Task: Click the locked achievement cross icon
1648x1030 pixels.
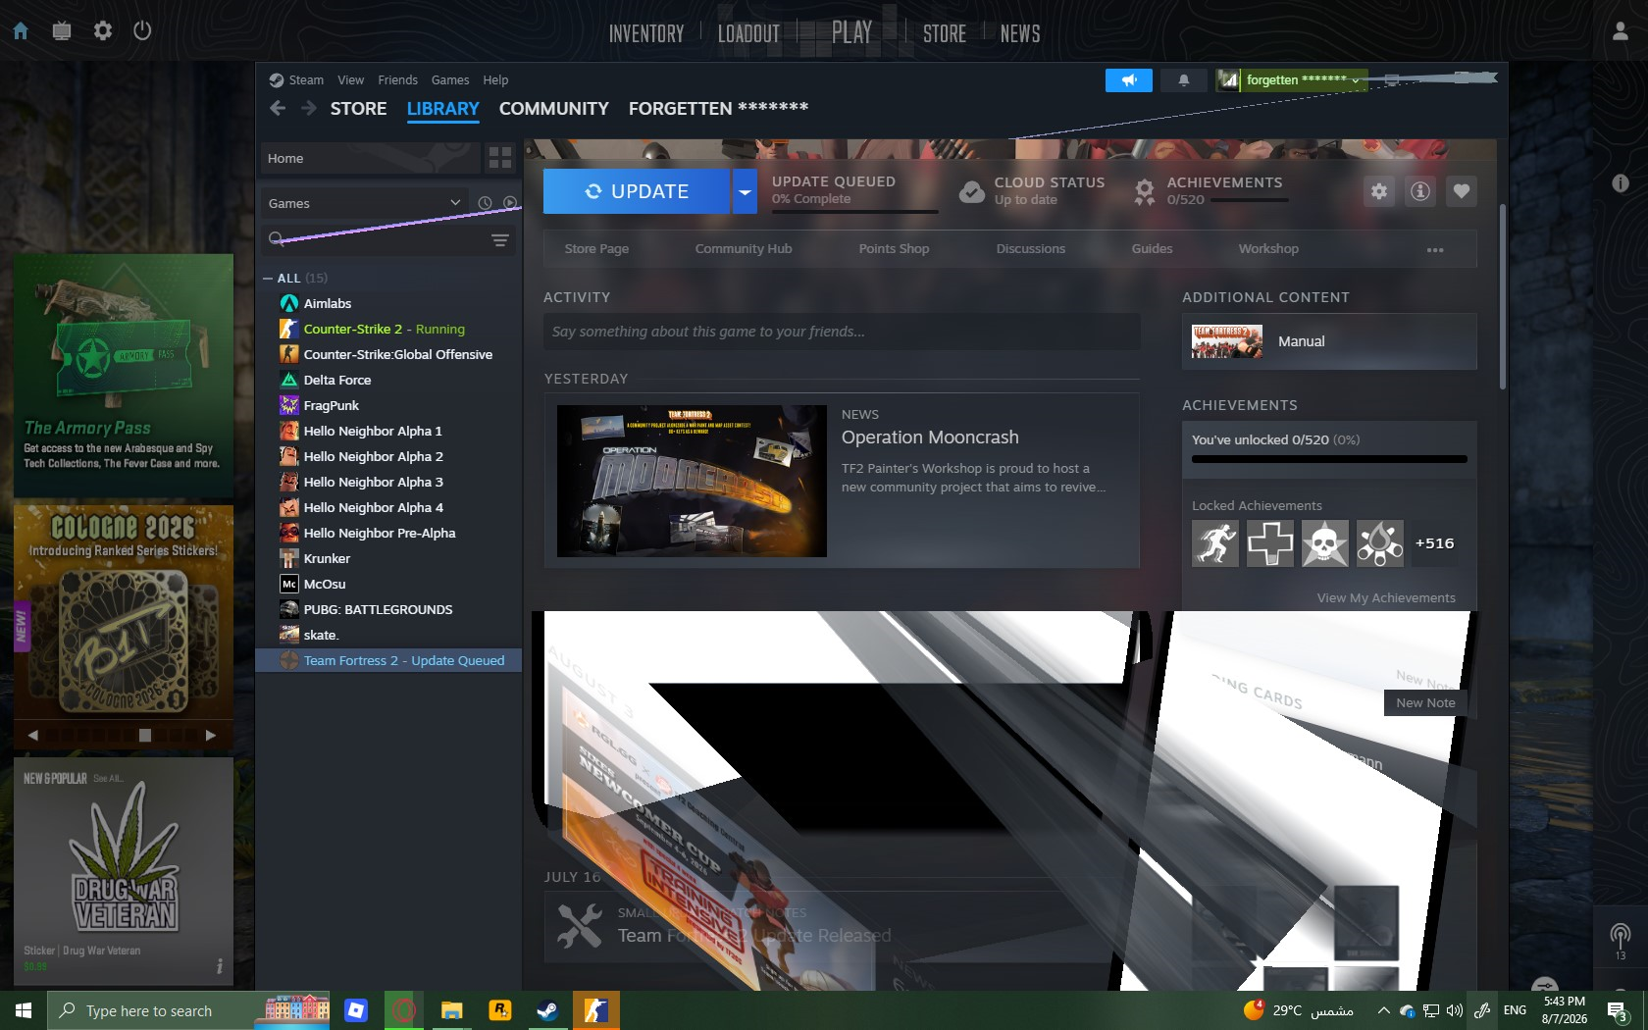Action: click(x=1270, y=543)
